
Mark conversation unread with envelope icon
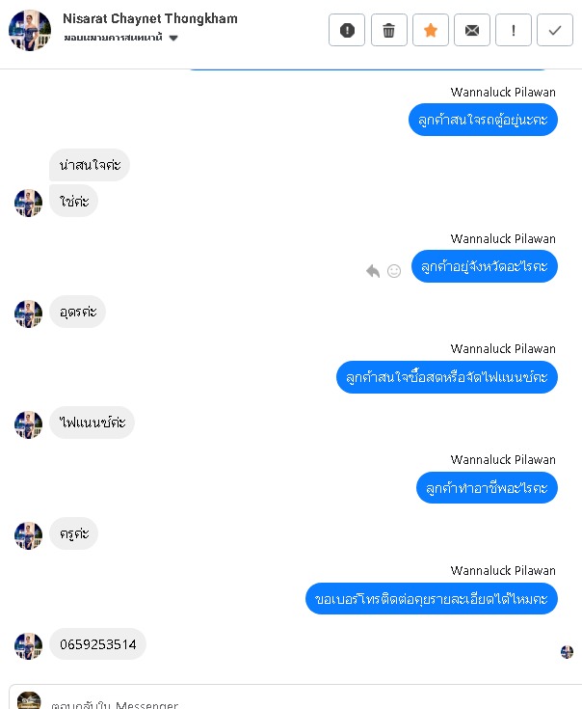click(x=472, y=30)
